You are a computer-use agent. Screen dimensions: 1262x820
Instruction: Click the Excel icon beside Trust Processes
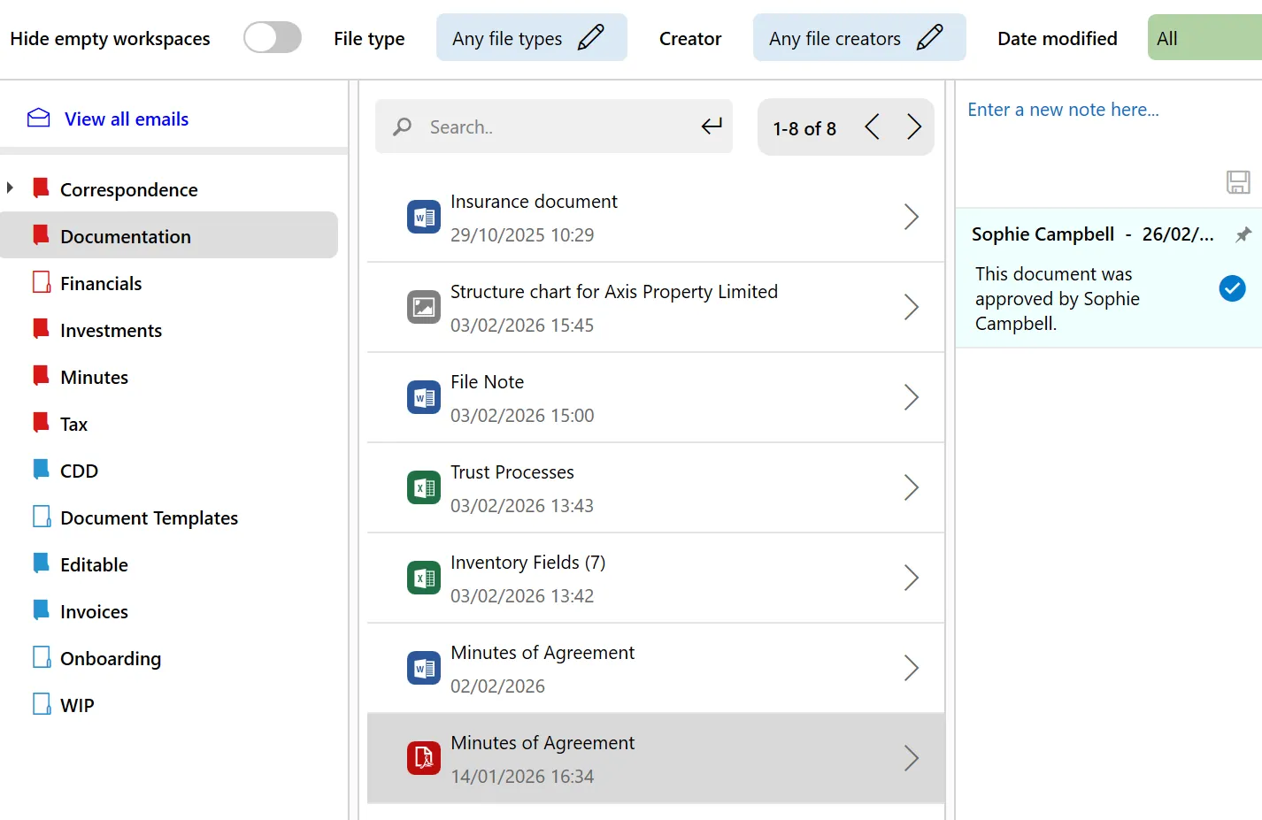pos(423,487)
